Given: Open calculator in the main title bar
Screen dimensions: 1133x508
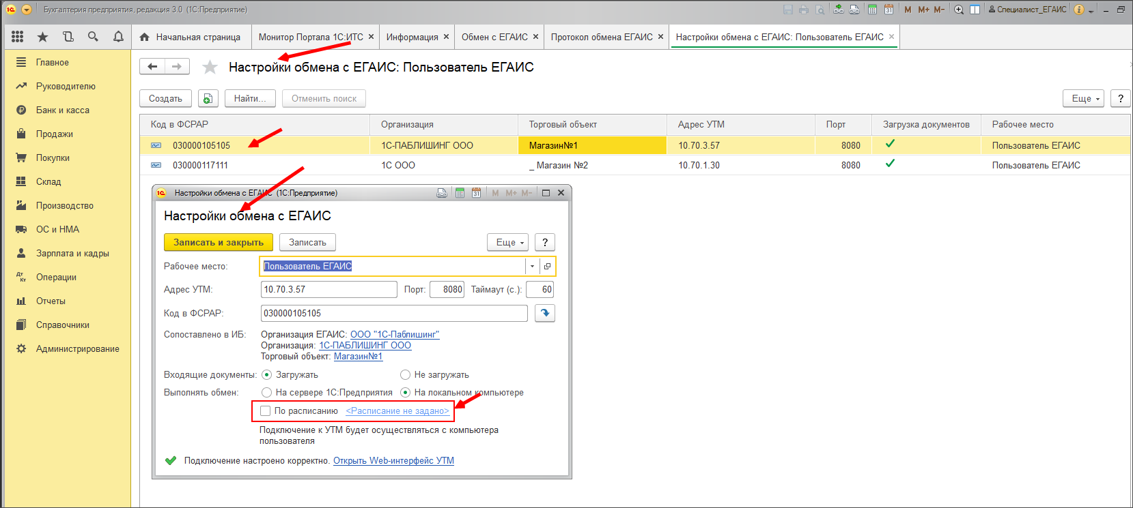Looking at the screenshot, I should click(x=872, y=10).
